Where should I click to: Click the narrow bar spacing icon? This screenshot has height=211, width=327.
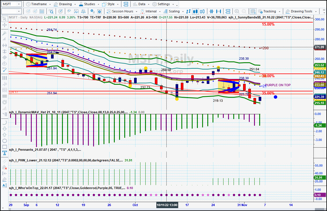click(x=211, y=11)
